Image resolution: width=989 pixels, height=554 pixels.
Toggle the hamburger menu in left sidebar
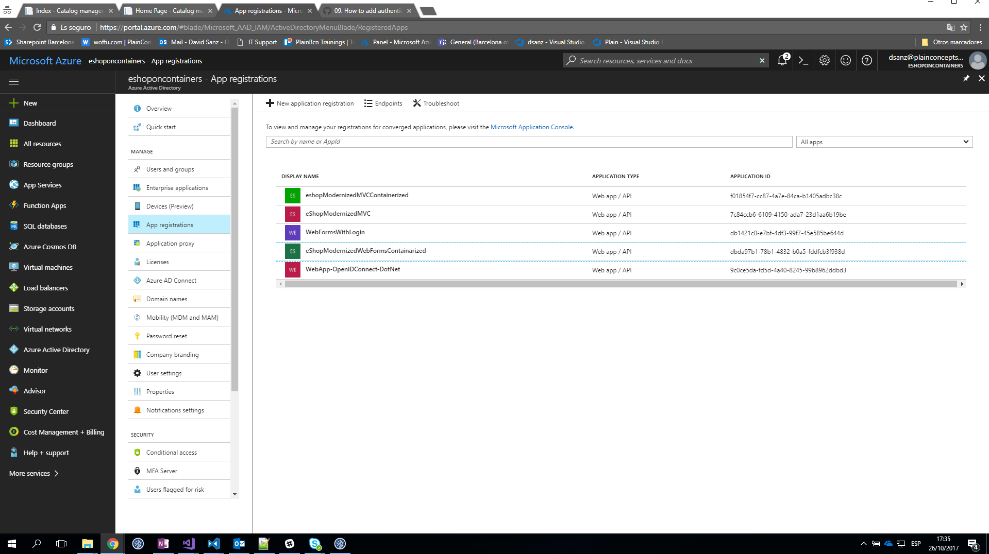tap(14, 81)
